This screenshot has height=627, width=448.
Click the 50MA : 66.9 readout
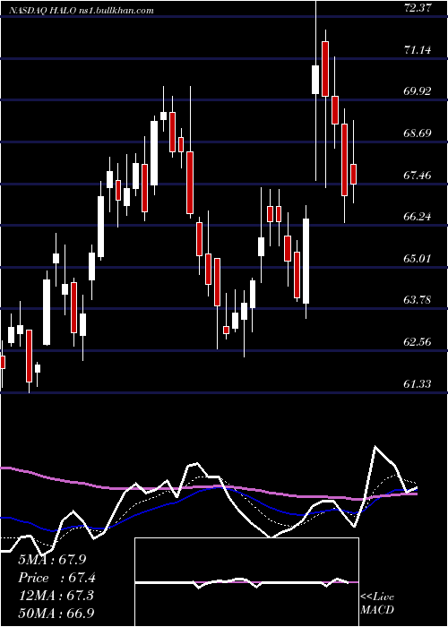56,613
